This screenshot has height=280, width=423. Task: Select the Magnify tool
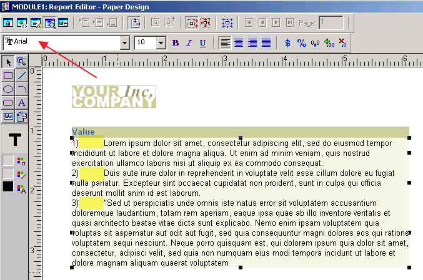coord(22,61)
